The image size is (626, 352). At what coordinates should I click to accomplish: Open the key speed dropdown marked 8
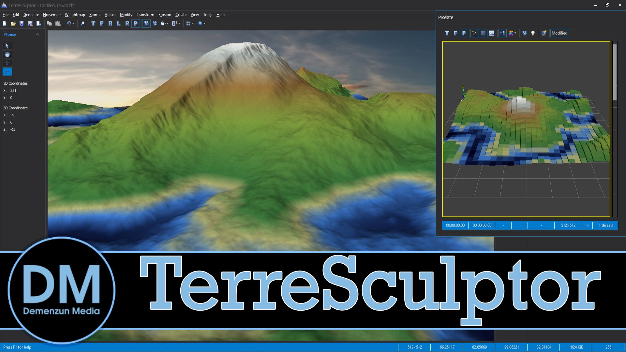(x=176, y=23)
